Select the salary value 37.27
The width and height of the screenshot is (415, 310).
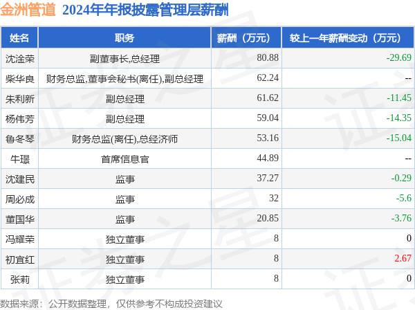click(268, 178)
